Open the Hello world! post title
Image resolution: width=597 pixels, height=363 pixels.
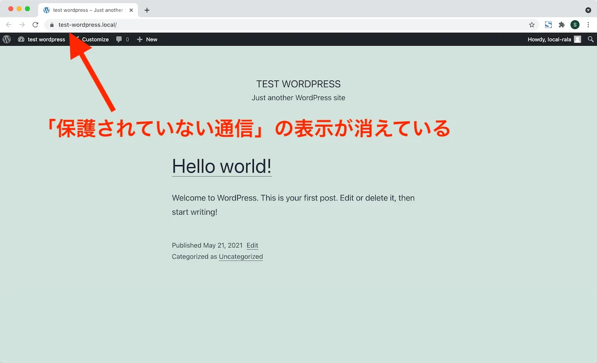pyautogui.click(x=222, y=166)
